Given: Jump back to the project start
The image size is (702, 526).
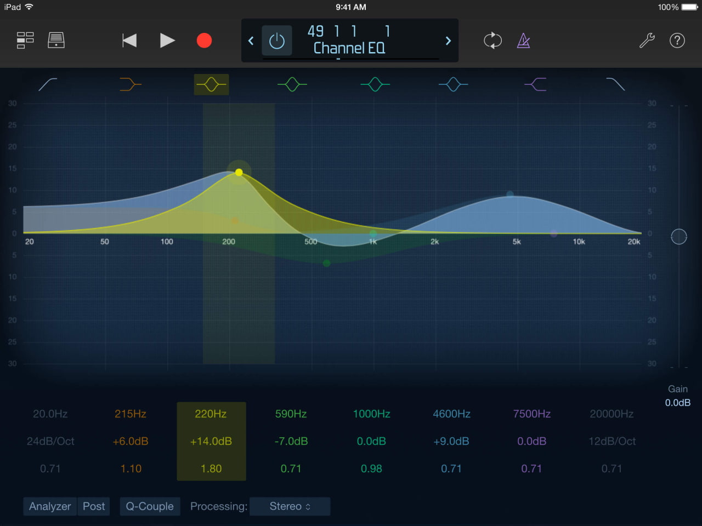Looking at the screenshot, I should coord(129,41).
